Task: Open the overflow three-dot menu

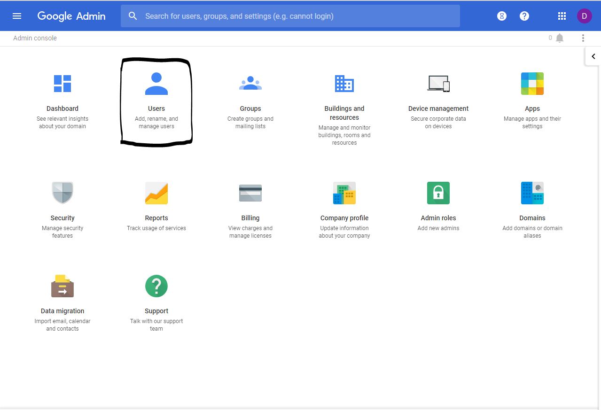Action: 583,38
